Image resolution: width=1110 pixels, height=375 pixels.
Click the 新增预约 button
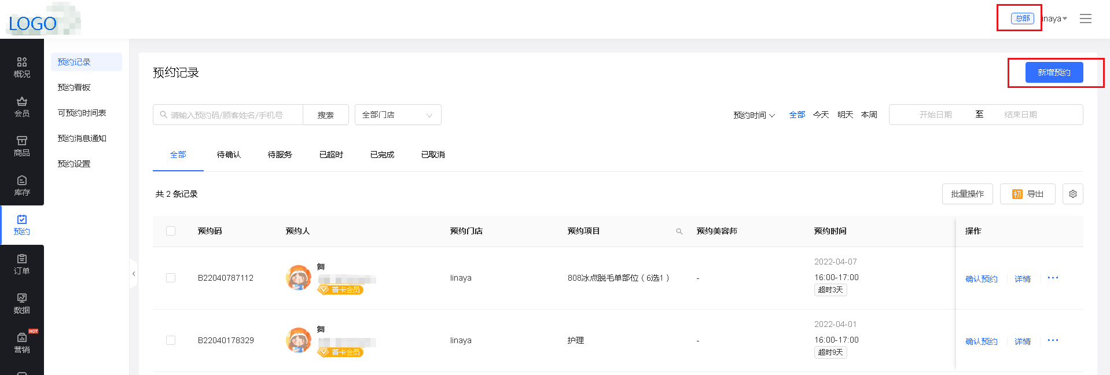coord(1054,72)
